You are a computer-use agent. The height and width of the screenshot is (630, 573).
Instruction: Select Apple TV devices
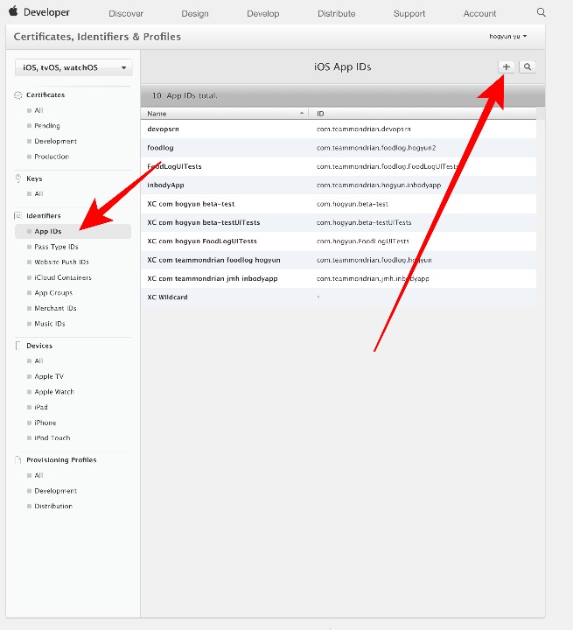(49, 376)
